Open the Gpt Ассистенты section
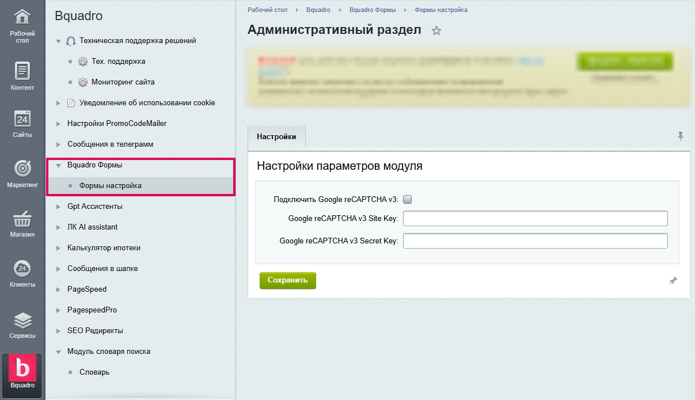This screenshot has width=695, height=400. pos(56,206)
